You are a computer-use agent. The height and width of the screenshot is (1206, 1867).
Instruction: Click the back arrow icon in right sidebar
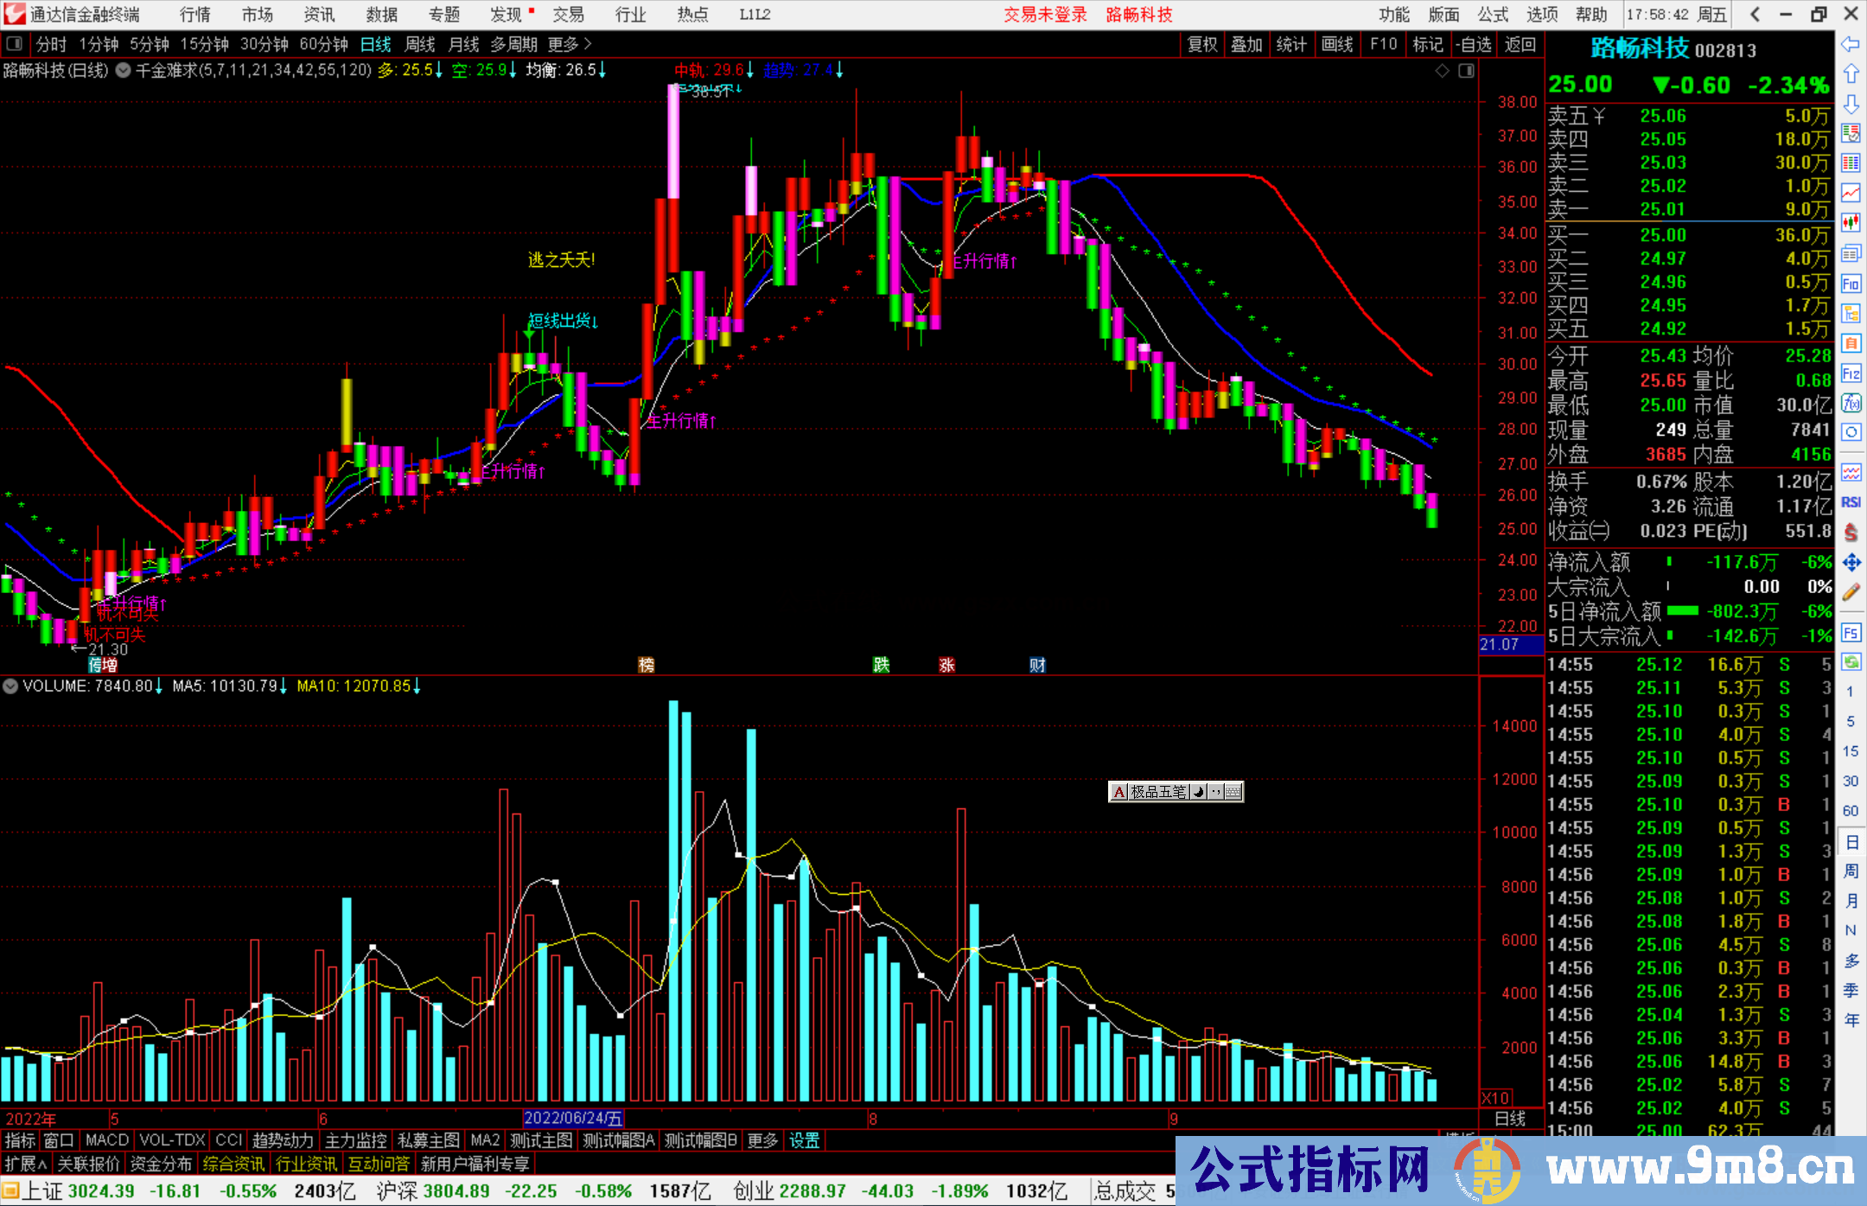tap(1851, 44)
